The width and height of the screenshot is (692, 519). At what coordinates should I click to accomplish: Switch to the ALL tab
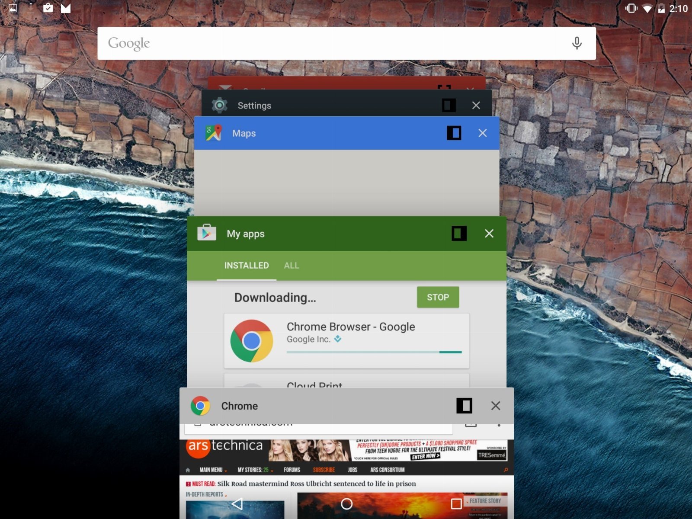coord(292,265)
